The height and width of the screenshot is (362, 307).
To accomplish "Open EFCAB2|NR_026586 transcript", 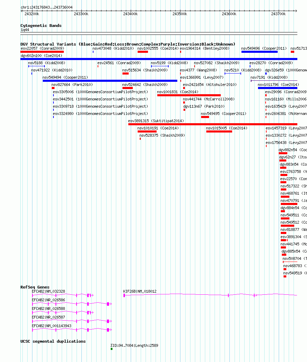I will [x=72, y=304].
